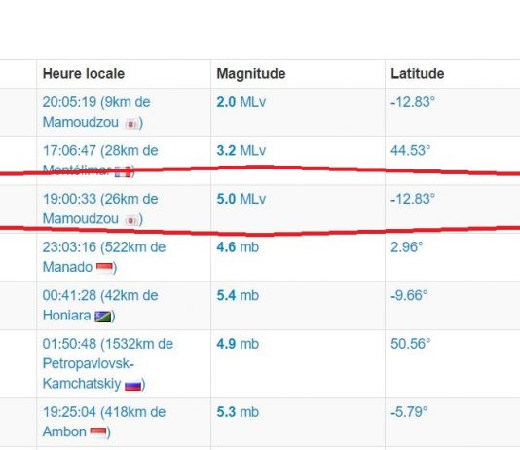This screenshot has height=450, width=520.
Task: Click the Mayotte flag next to 9km Mamoudzou
Action: point(131,124)
